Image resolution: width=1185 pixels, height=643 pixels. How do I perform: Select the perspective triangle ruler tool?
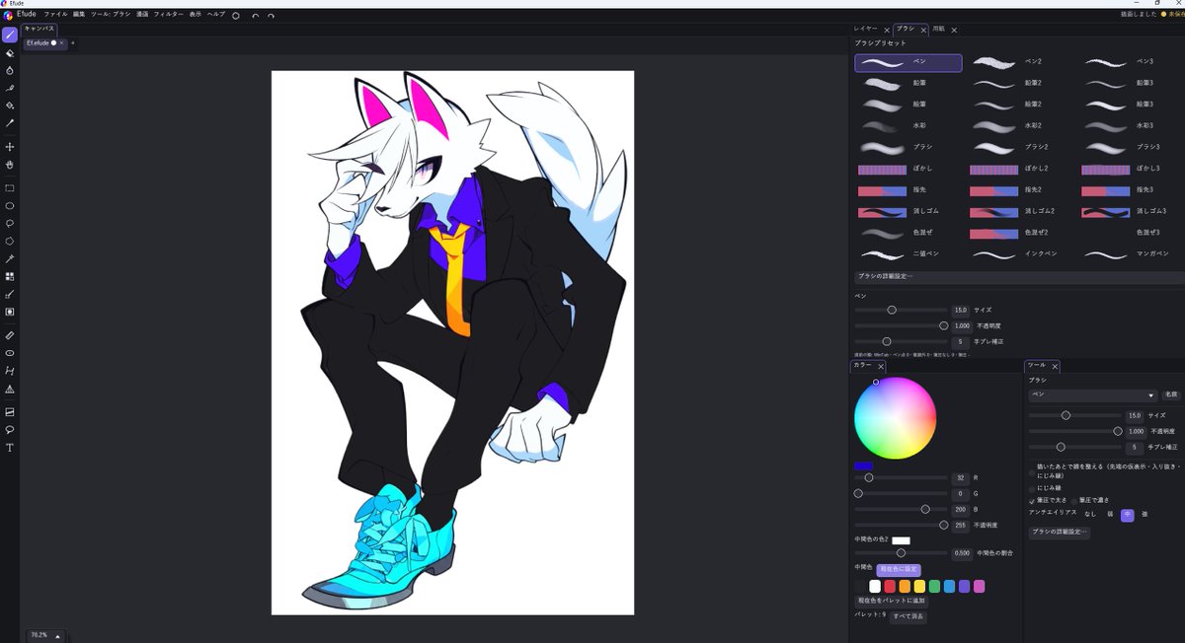click(x=10, y=389)
